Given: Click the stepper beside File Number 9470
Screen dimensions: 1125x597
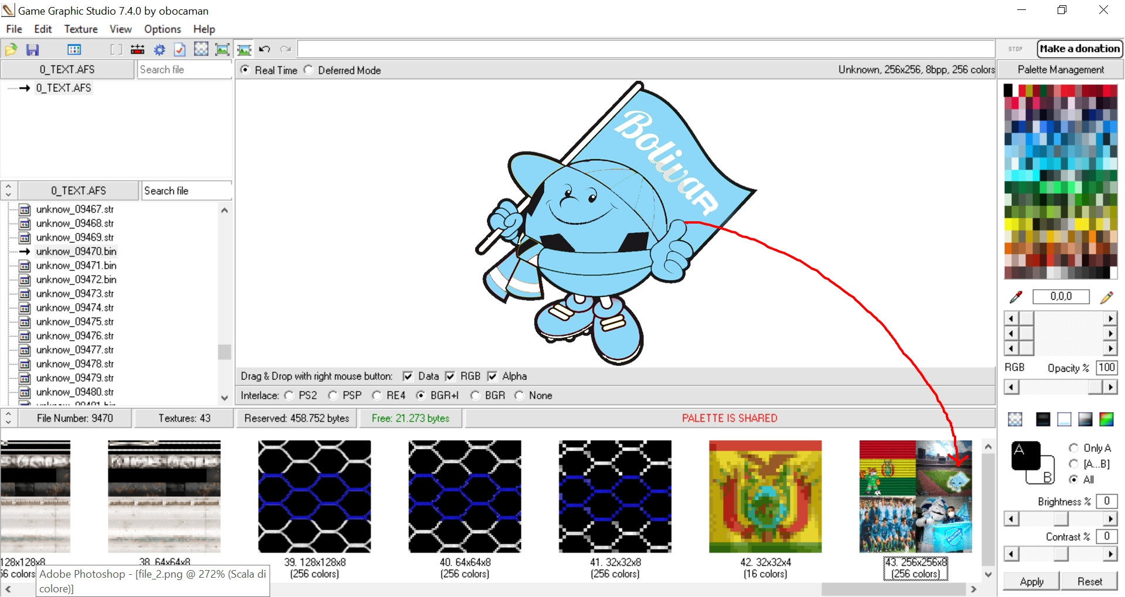Looking at the screenshot, I should [8, 418].
